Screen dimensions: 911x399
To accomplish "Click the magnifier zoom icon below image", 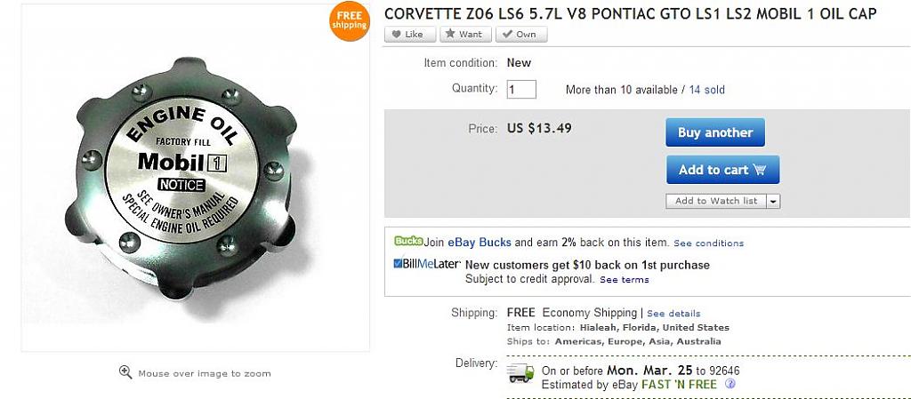I will [x=125, y=372].
